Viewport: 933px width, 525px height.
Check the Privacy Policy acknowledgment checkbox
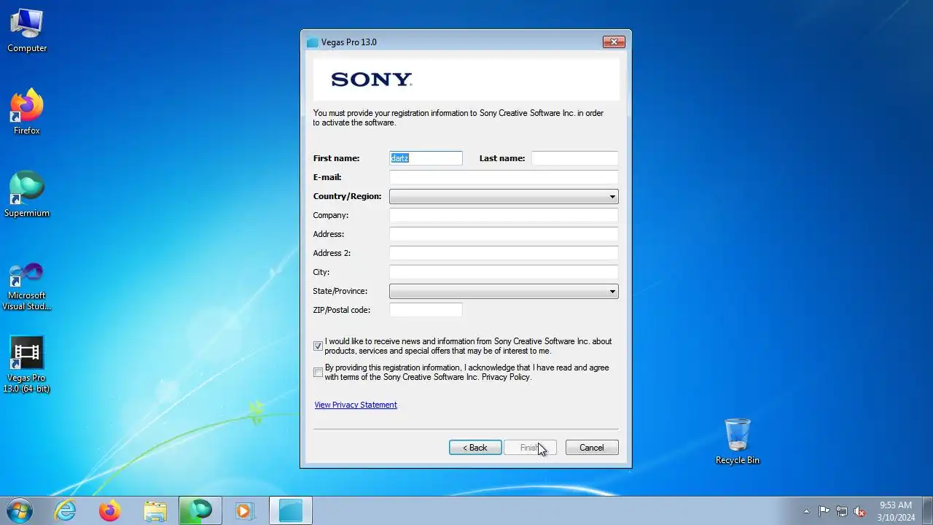[x=318, y=373]
